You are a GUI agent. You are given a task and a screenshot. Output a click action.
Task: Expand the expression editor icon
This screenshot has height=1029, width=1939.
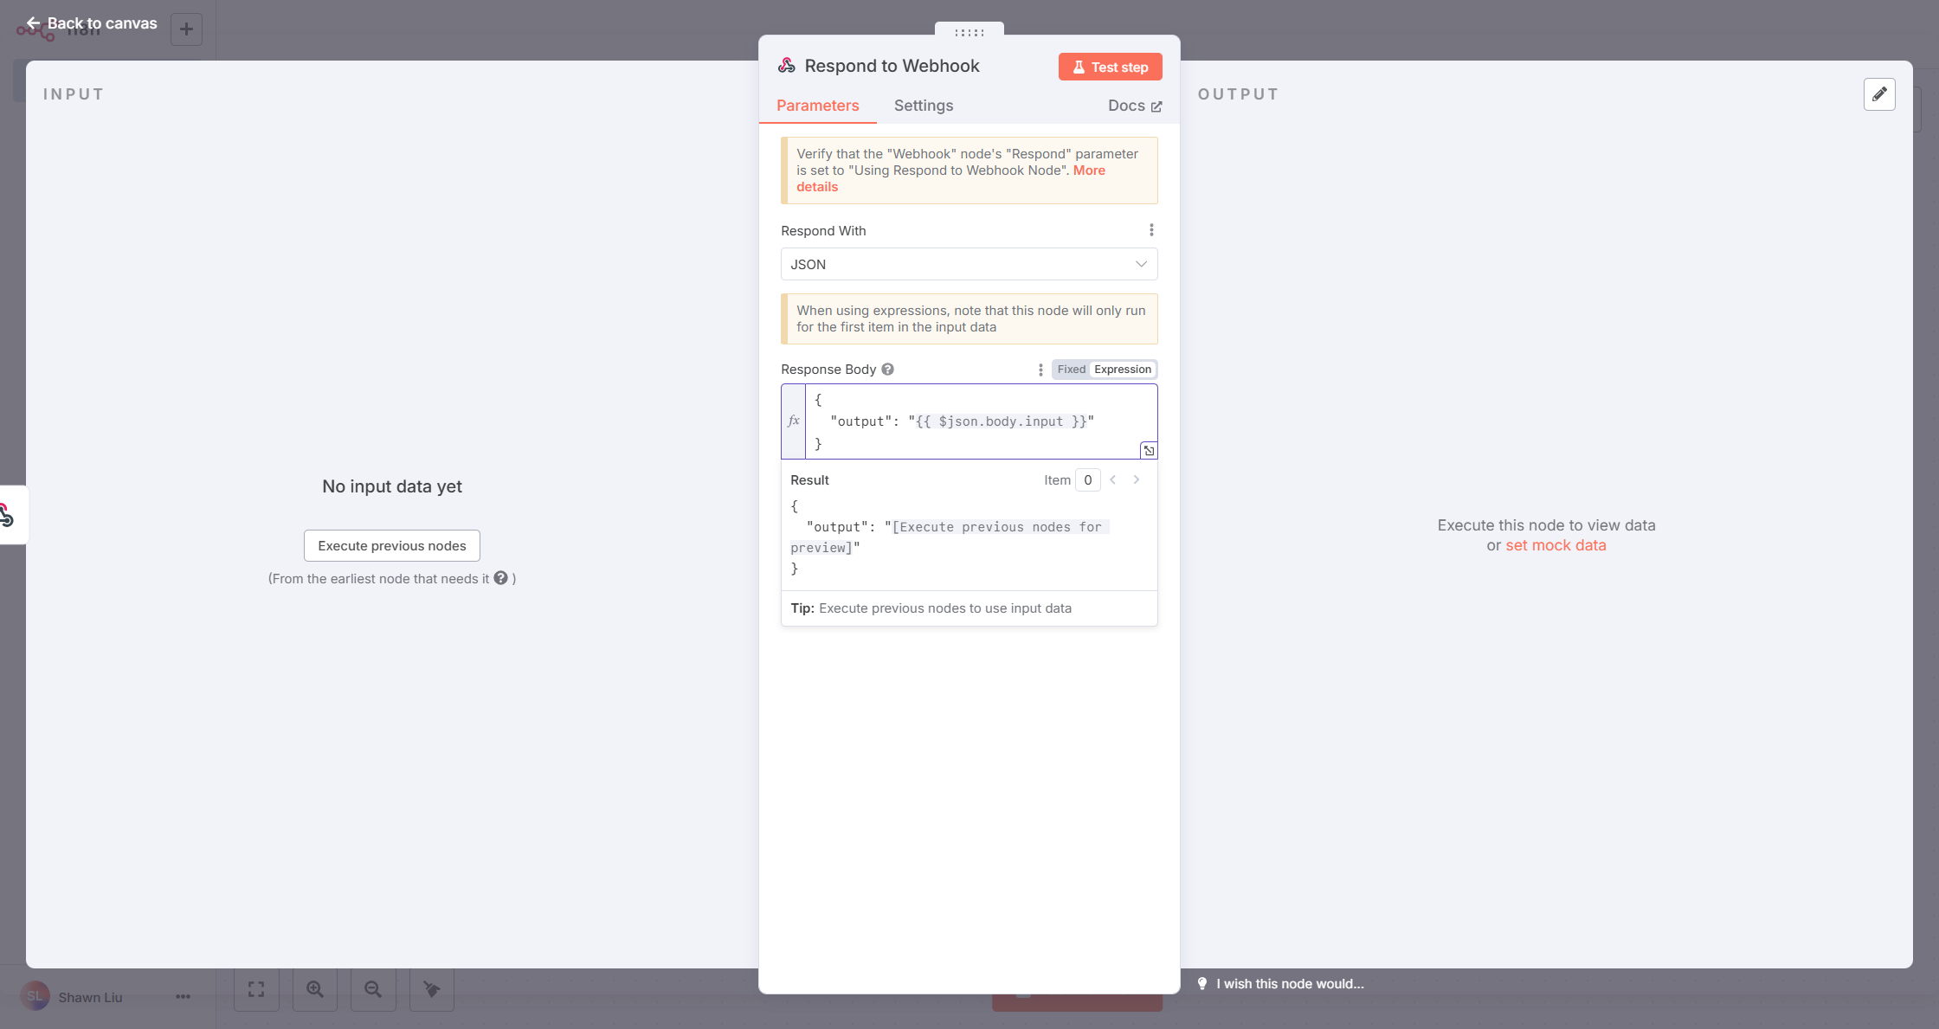[x=1149, y=451]
